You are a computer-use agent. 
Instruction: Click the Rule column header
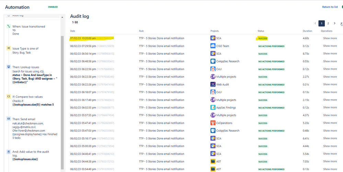pyautogui.click(x=141, y=31)
